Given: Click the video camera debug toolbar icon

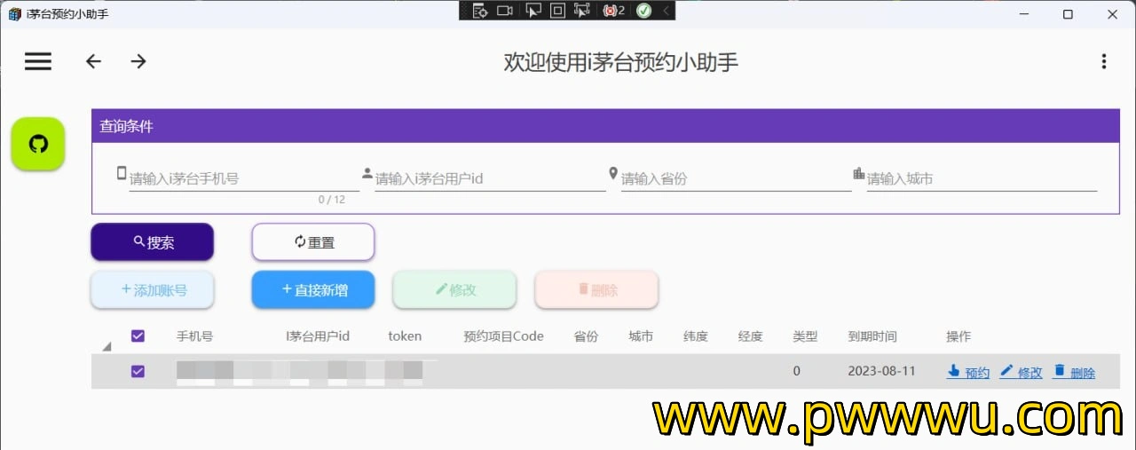Looking at the screenshot, I should [x=505, y=11].
